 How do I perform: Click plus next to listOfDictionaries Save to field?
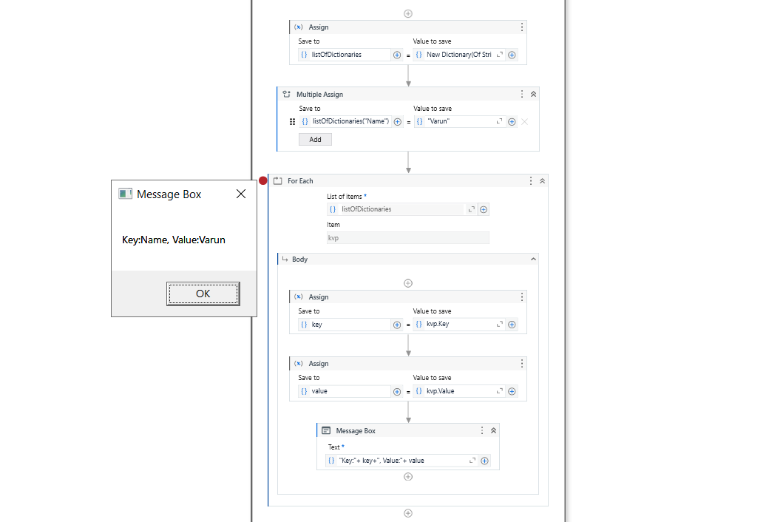[x=397, y=55]
